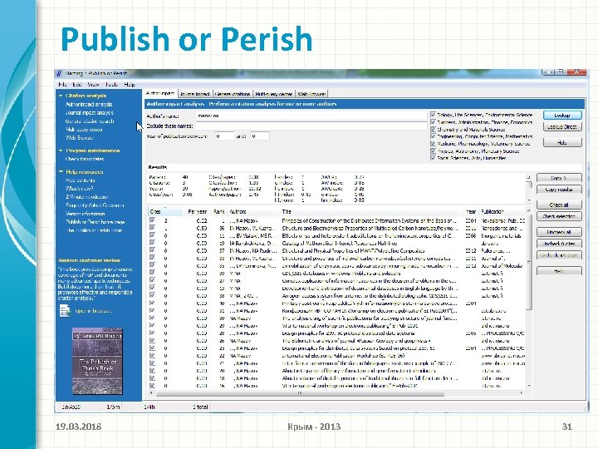Click the Author's name input field
This screenshot has width=598, height=449.
click(311, 116)
